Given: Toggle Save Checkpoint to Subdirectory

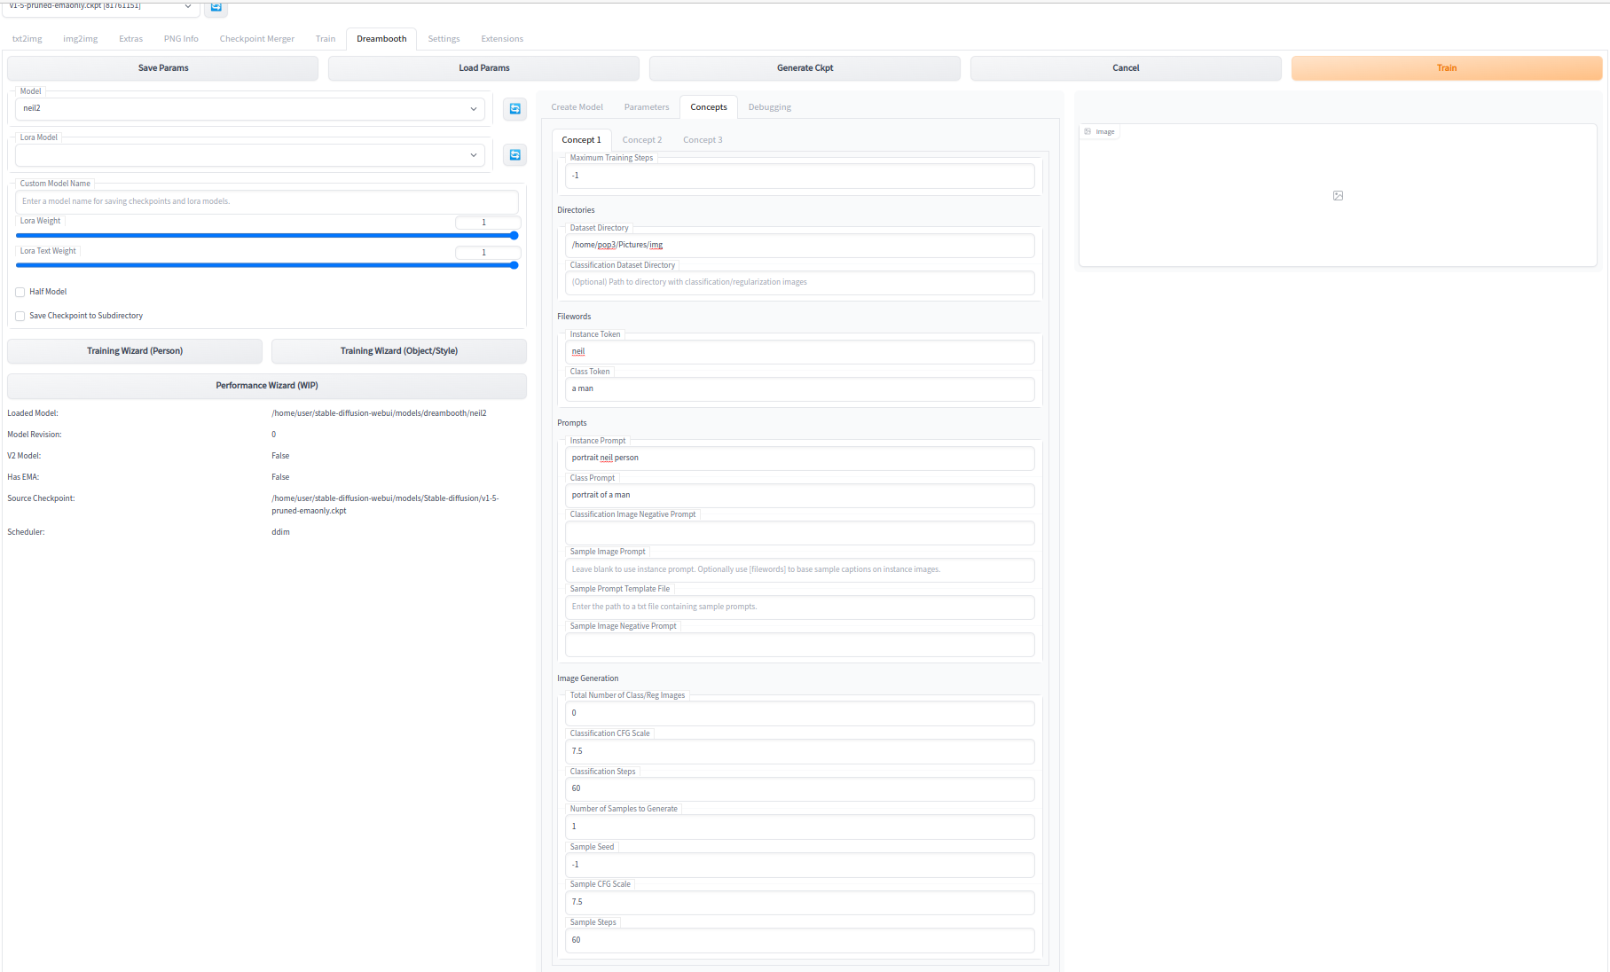Looking at the screenshot, I should [x=20, y=316].
